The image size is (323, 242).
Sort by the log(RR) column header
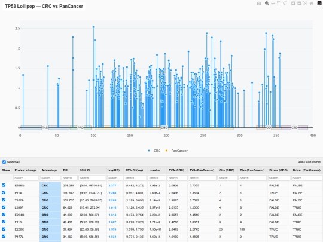click(x=114, y=170)
